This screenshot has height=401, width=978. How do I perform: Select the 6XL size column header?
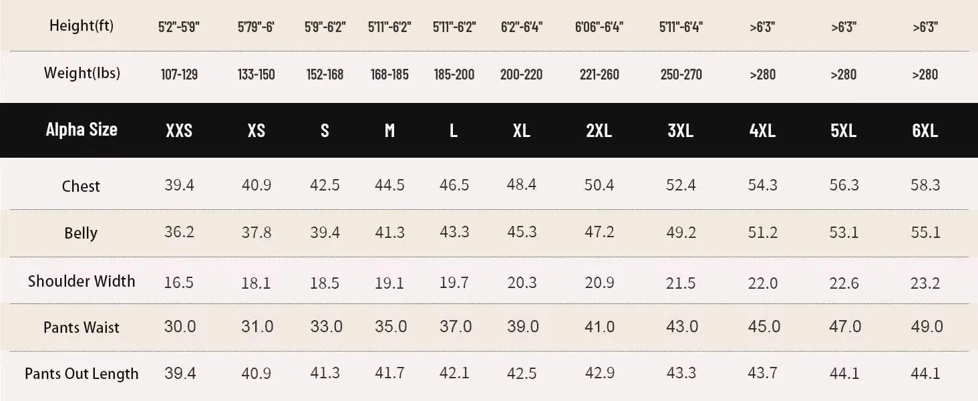(x=925, y=130)
